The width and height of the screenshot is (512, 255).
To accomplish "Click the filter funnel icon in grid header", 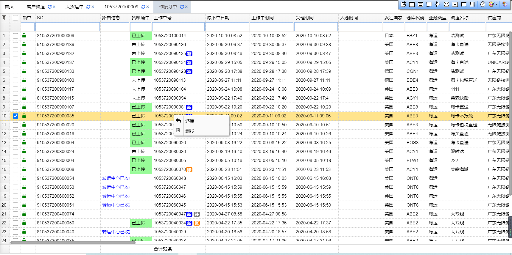I will pyautogui.click(x=4, y=18).
